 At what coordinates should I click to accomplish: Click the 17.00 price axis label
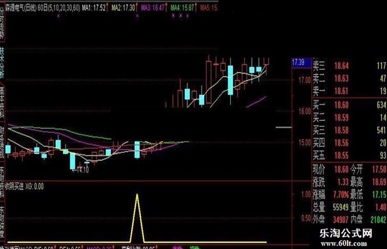pyautogui.click(x=305, y=80)
